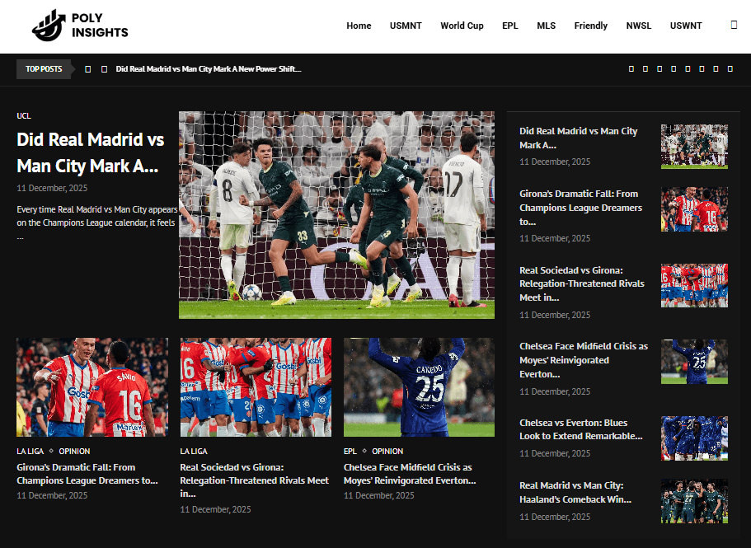This screenshot has height=548, width=751.
Task: Switch to the World Cup section
Action: (x=462, y=26)
